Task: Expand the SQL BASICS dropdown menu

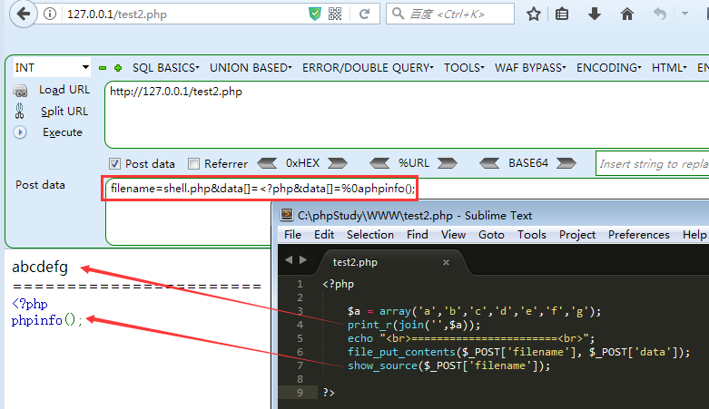Action: pyautogui.click(x=167, y=68)
